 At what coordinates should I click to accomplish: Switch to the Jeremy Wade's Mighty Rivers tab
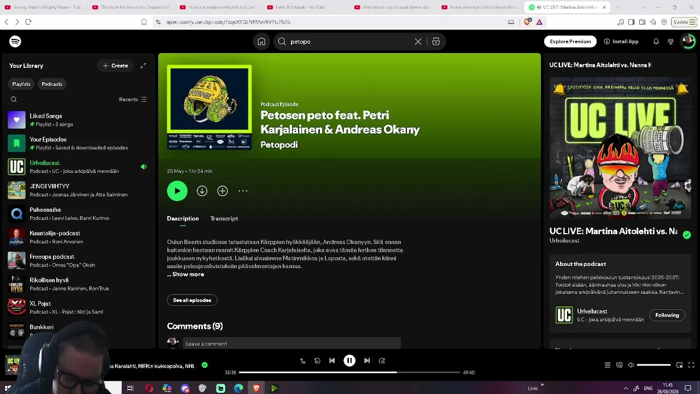[x=44, y=7]
